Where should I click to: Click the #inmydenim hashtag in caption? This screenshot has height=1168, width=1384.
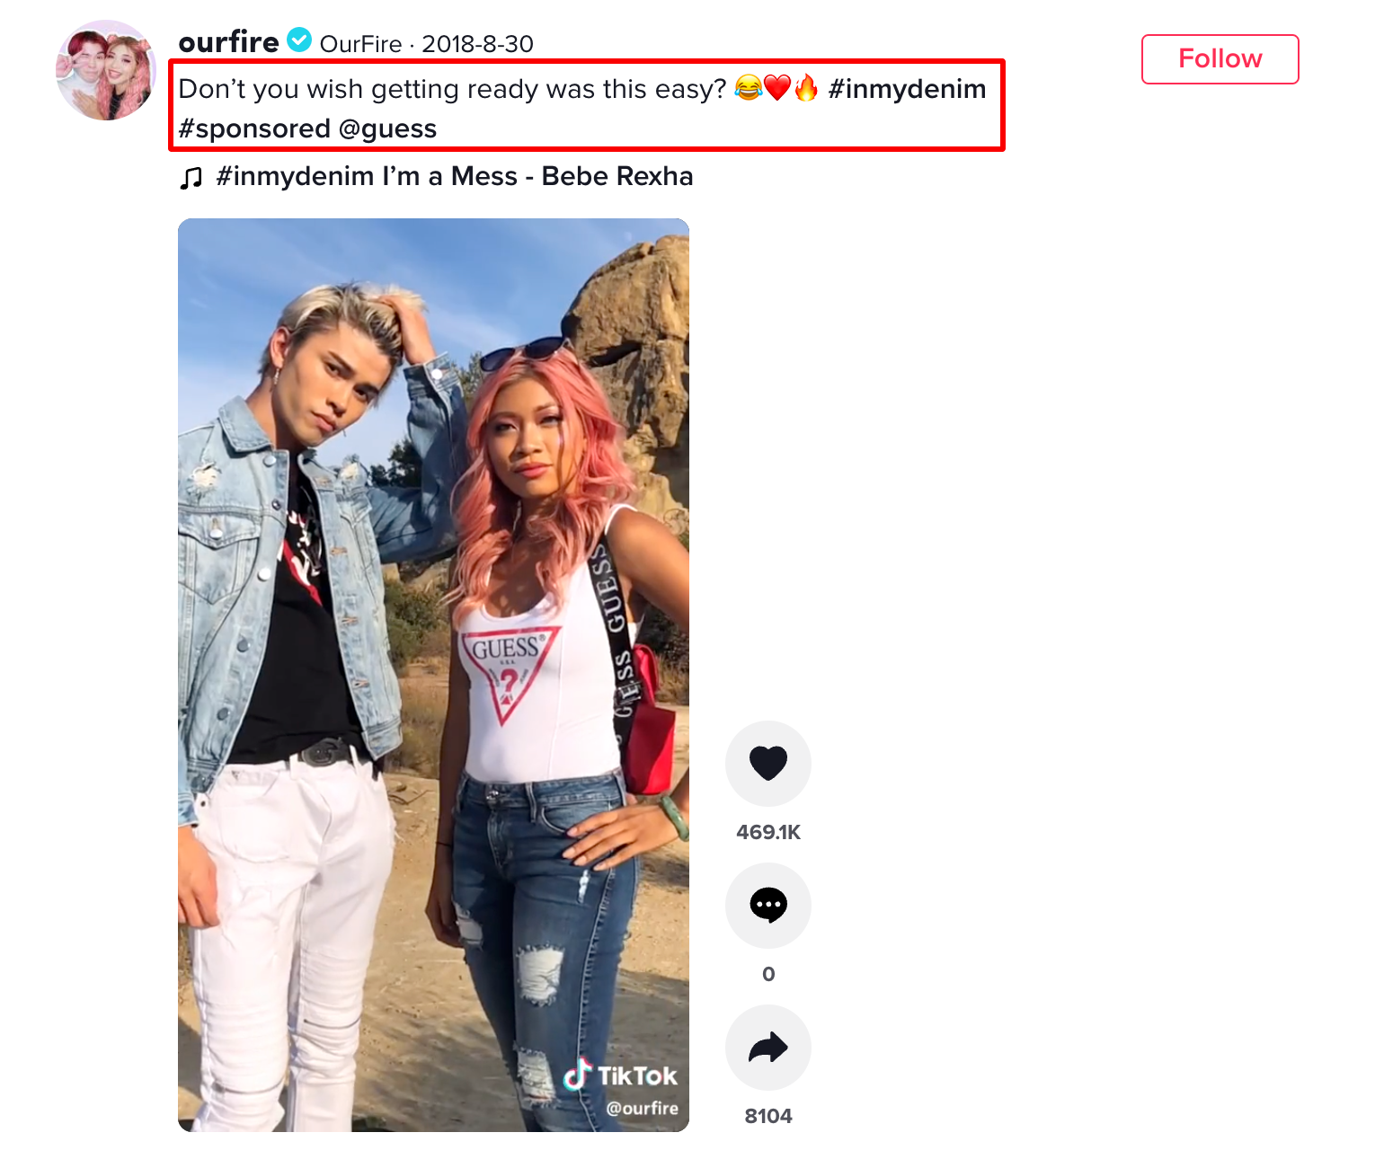click(907, 89)
